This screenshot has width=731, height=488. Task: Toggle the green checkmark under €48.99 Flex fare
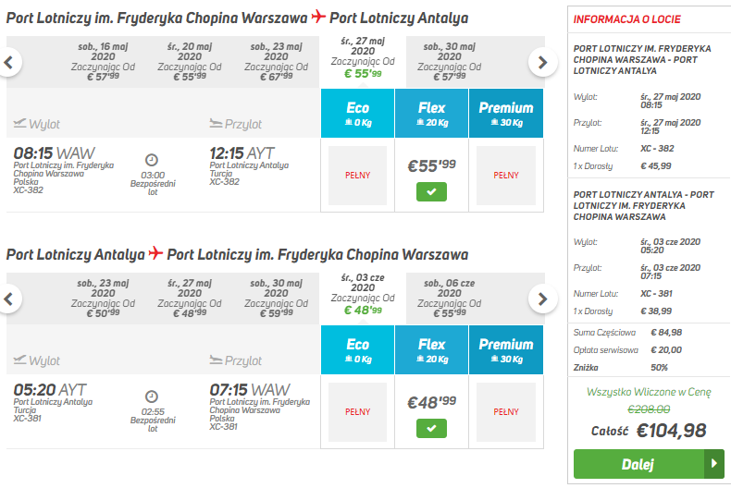(x=431, y=429)
